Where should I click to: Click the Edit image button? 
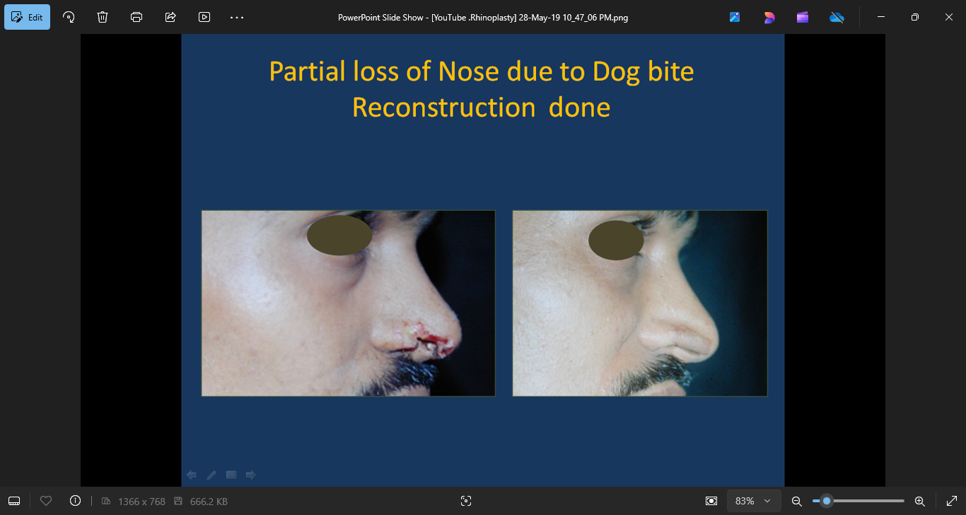(x=27, y=17)
